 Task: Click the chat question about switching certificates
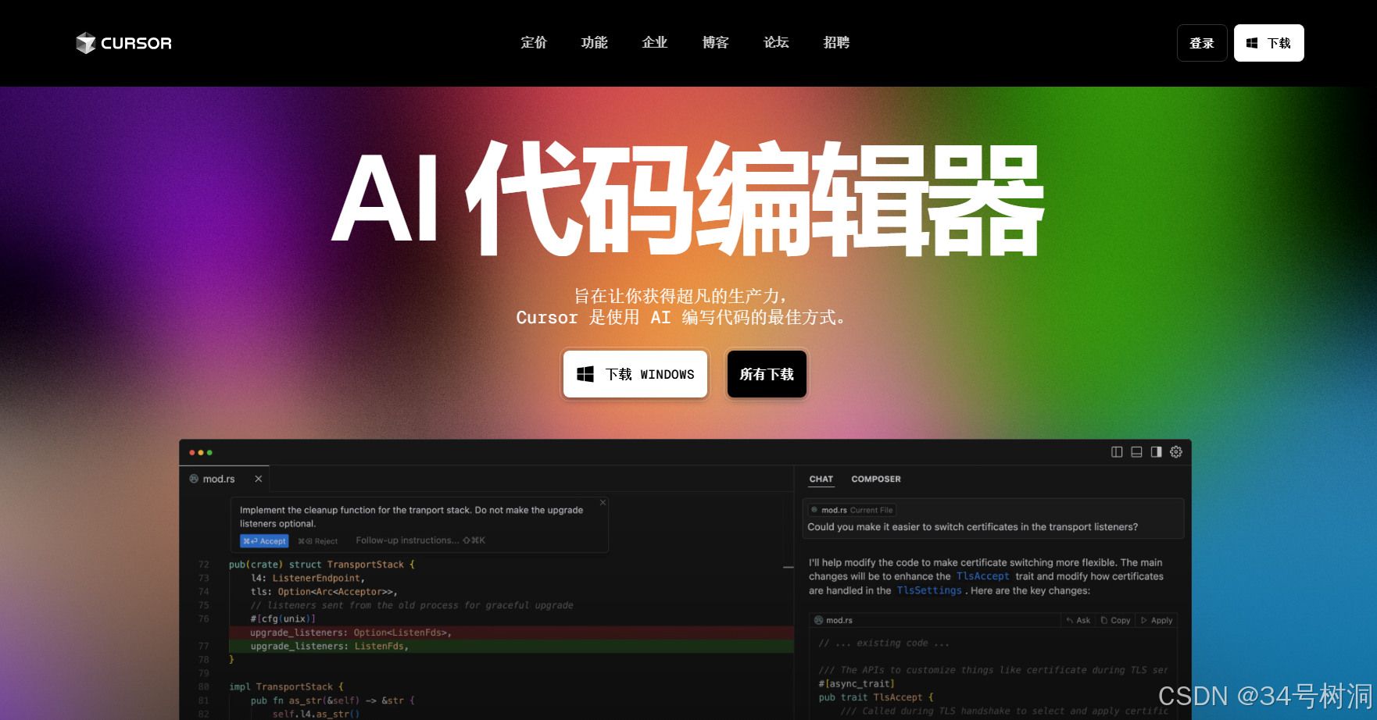point(972,527)
